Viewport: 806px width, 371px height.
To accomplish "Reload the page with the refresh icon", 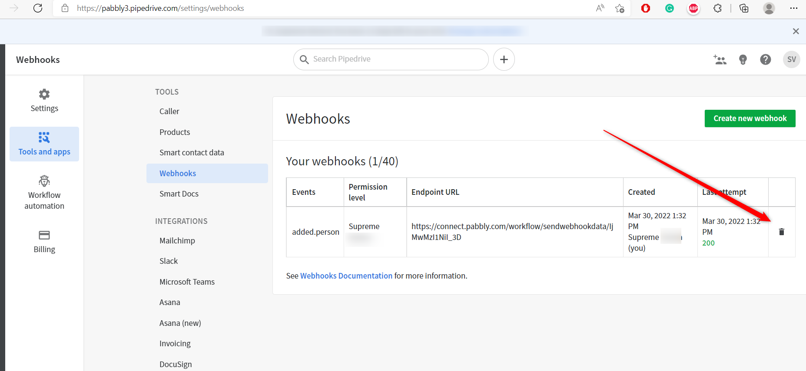I will click(38, 8).
